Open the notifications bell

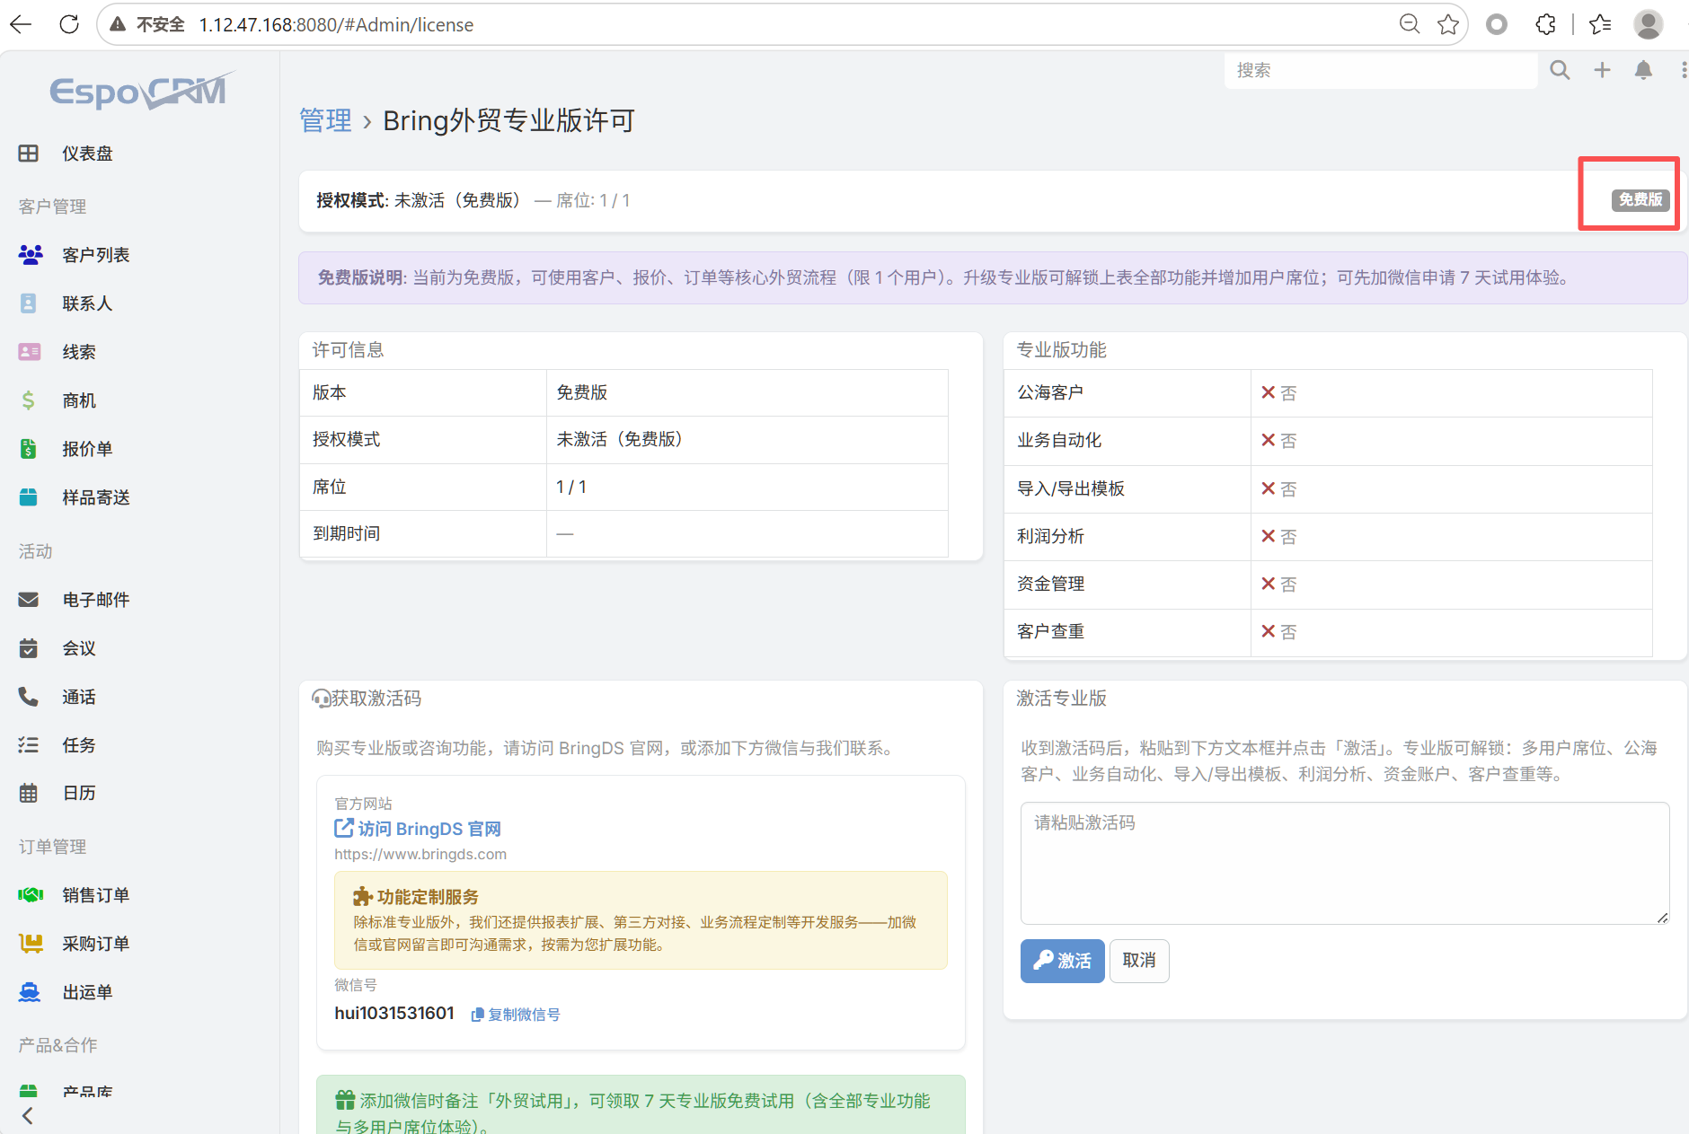[x=1643, y=70]
